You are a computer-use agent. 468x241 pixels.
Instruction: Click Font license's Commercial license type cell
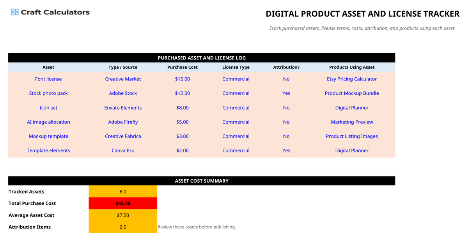pos(236,79)
